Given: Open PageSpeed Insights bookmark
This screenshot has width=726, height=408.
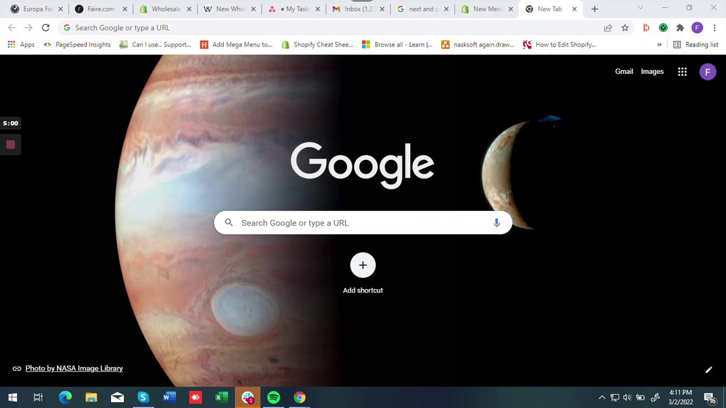Looking at the screenshot, I should 76,45.
